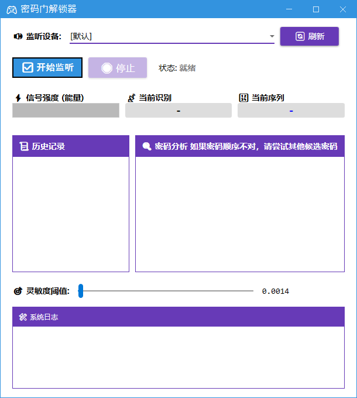Screen dimensions: 357x398
Task: Click the 0.0014 threshold value
Action: [276, 291]
